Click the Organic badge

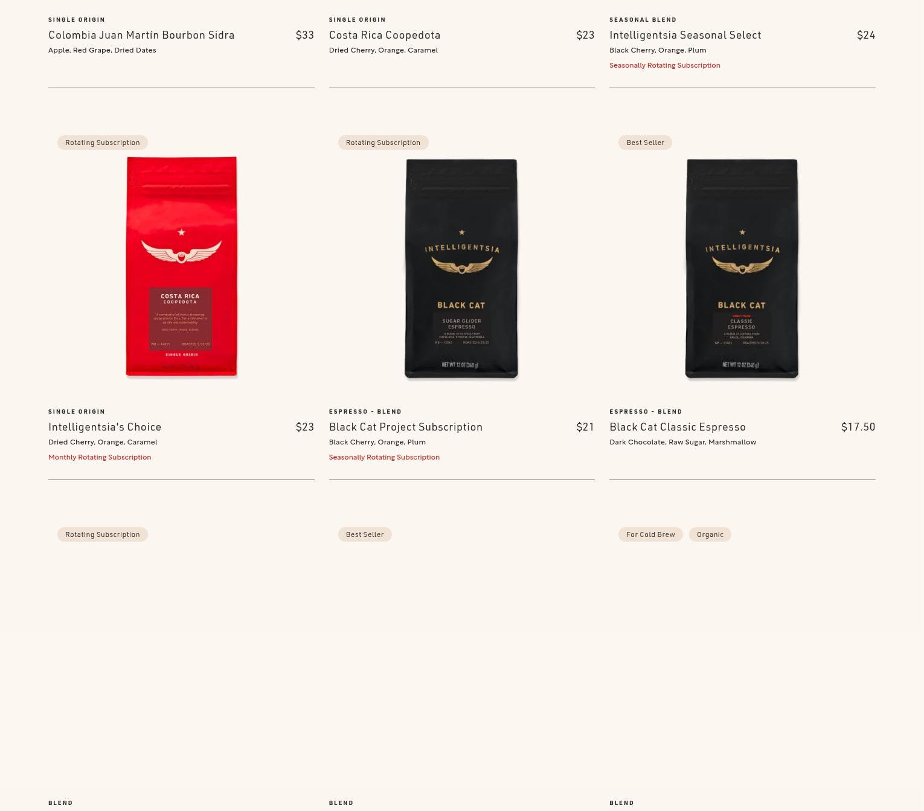[710, 534]
